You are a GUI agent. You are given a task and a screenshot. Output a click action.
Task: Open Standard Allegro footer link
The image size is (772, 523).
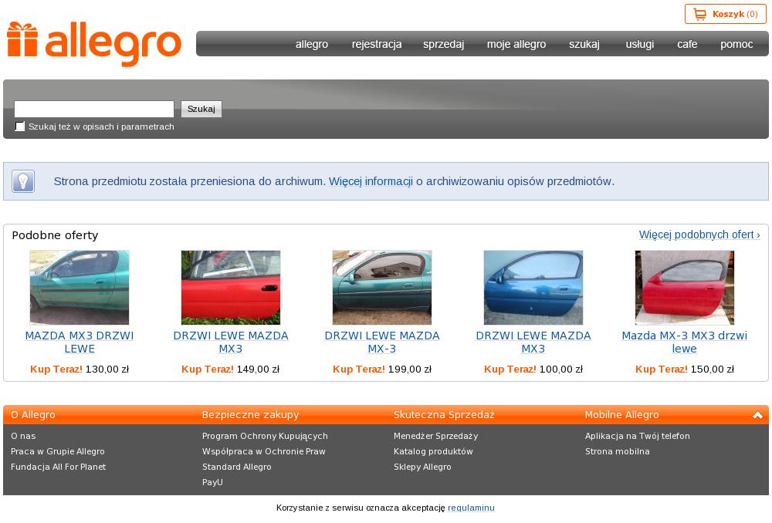pyautogui.click(x=237, y=467)
